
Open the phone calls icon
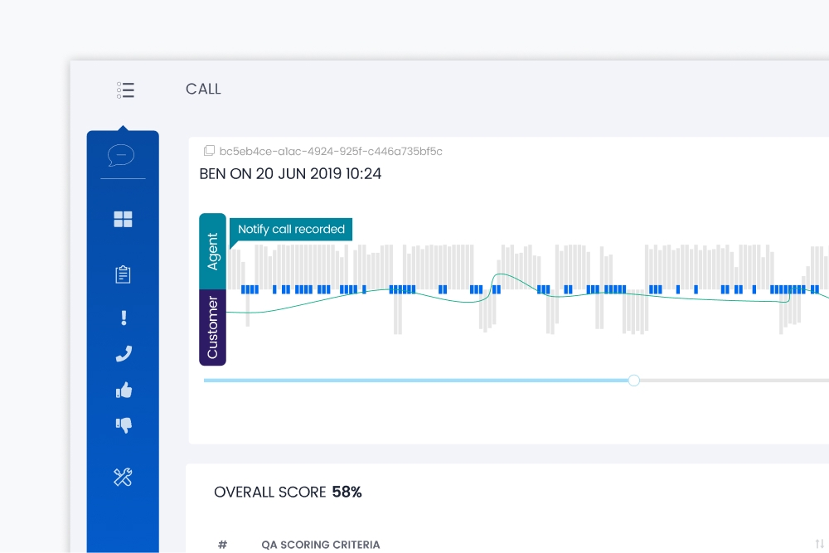pyautogui.click(x=124, y=354)
